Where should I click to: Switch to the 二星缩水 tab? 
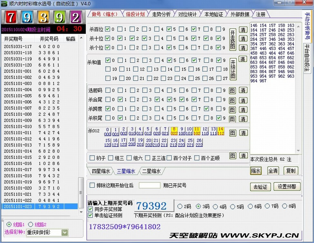coord(152,171)
